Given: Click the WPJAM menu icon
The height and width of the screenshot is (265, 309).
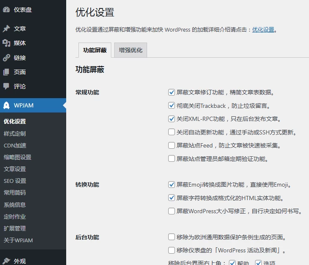Looking at the screenshot, I should (6, 105).
